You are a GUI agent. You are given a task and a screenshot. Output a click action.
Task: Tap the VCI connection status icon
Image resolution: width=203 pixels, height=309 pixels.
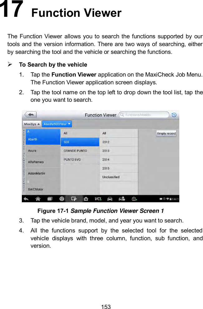click(x=98, y=199)
